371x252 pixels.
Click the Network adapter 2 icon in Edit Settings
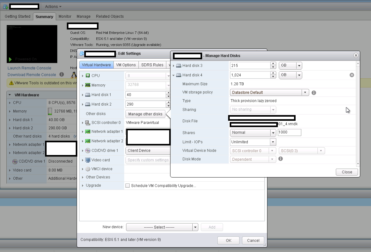click(x=88, y=141)
